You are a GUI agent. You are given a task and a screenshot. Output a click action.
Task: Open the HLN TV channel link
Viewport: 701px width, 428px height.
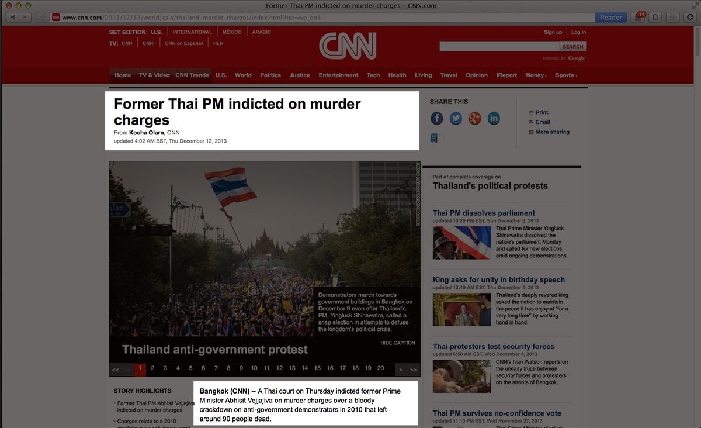click(x=218, y=43)
